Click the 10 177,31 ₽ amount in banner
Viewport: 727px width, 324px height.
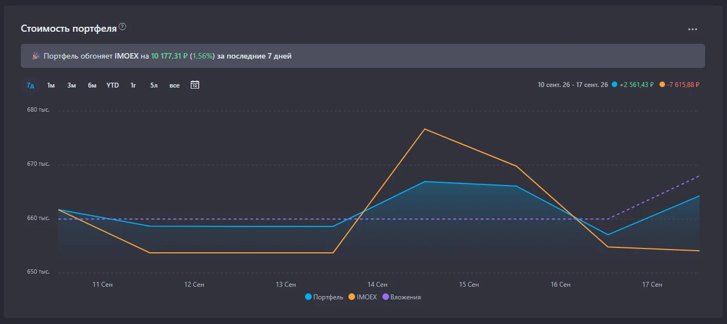[170, 56]
